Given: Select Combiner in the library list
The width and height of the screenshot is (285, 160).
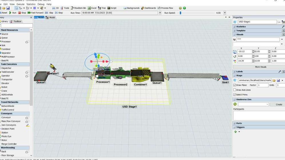Looking at the screenshot, I should point(6,49).
